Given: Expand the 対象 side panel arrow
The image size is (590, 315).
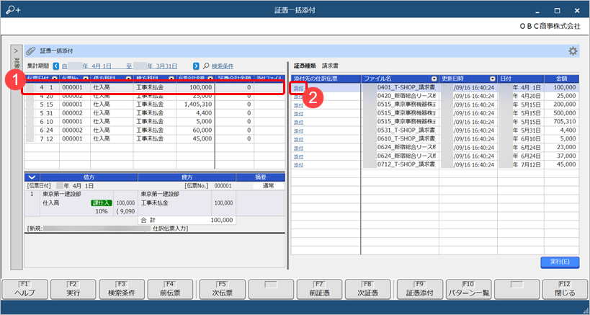Looking at the screenshot, I should pos(16,50).
